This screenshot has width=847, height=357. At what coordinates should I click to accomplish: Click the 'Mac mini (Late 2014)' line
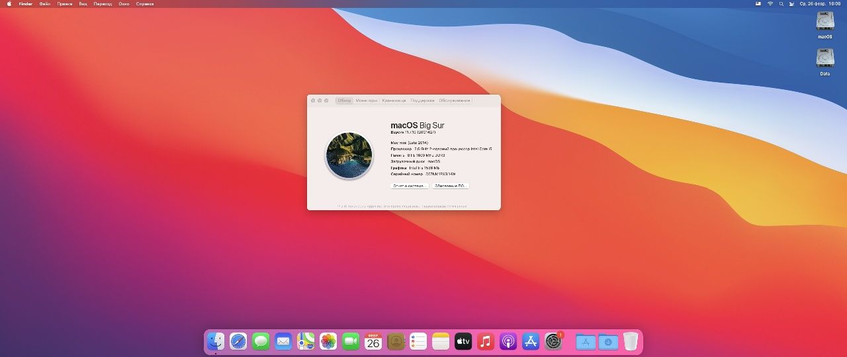click(x=410, y=143)
